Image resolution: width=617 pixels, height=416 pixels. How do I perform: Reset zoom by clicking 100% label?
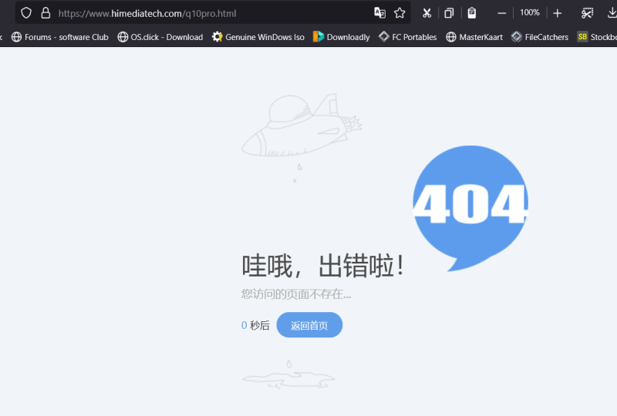530,13
